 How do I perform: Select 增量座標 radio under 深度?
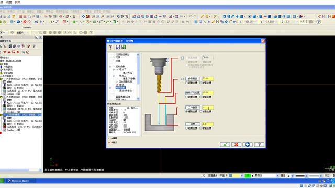[x=200, y=128]
